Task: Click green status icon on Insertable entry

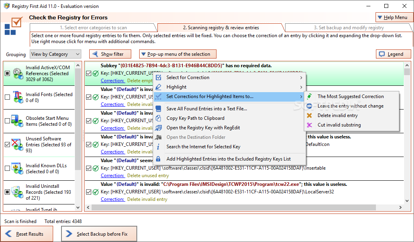Action: coord(96,168)
